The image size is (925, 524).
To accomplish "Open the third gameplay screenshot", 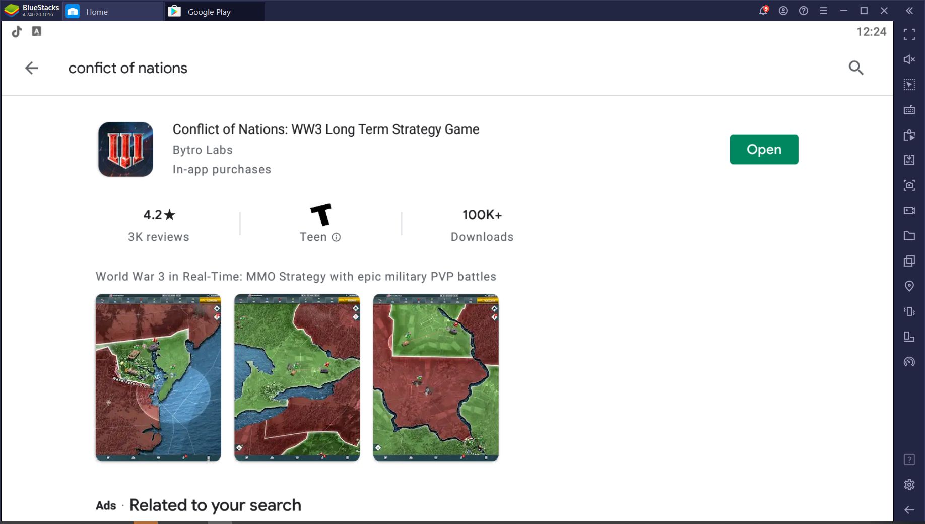I will coord(436,377).
